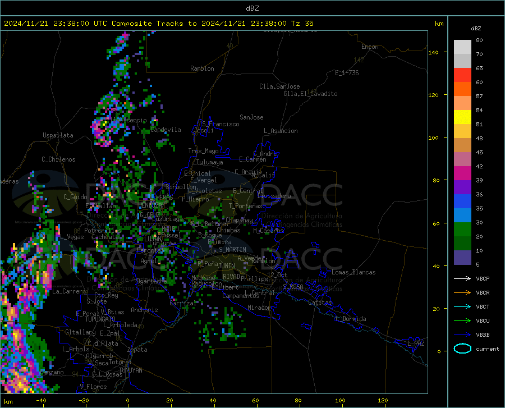Click the Ramblon label near top
Viewport: 505px width, 408px height.
202,68
